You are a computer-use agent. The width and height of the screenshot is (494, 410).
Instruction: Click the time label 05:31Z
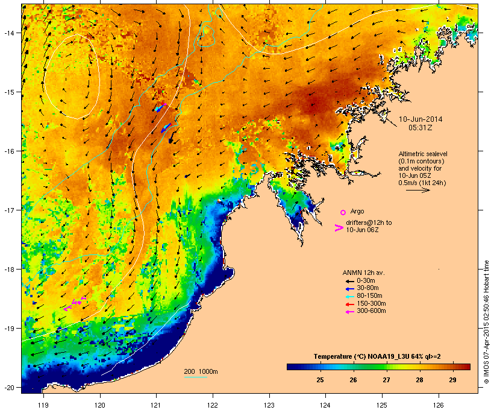coord(421,128)
